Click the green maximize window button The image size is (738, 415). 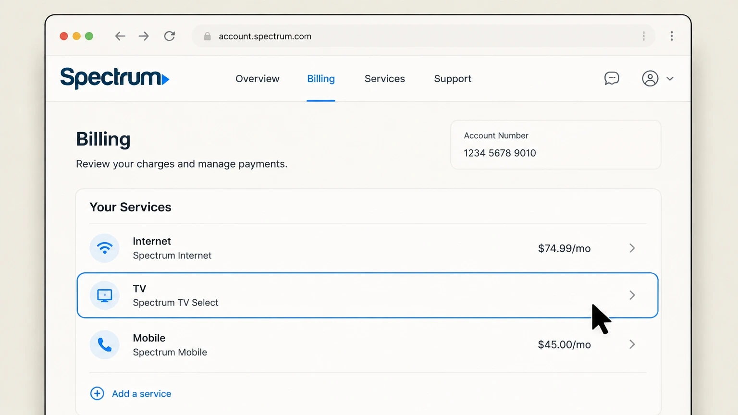pos(89,36)
